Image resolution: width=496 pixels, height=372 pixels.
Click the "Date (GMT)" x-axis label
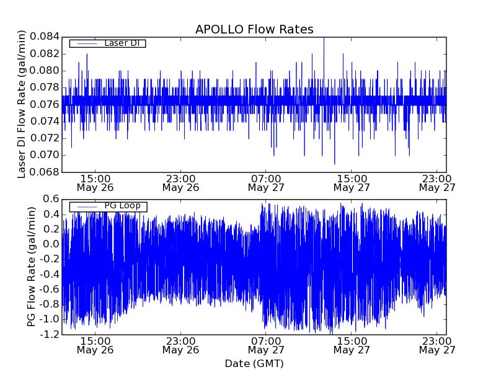[254, 363]
